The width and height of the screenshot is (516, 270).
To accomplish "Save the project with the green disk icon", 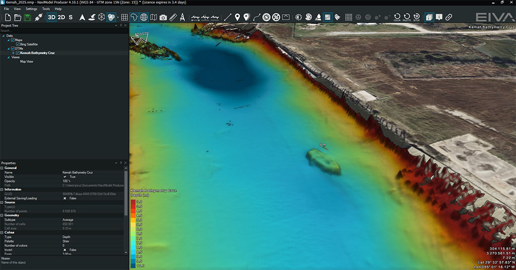I will coord(27,17).
